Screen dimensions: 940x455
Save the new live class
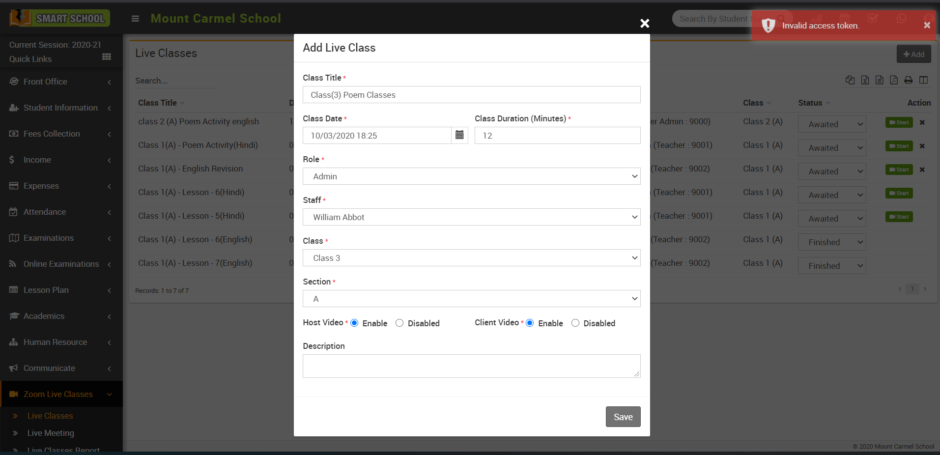[623, 417]
